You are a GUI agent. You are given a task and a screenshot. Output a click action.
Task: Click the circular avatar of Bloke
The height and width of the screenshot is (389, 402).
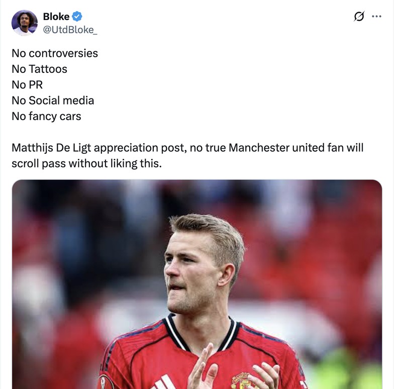tap(24, 22)
